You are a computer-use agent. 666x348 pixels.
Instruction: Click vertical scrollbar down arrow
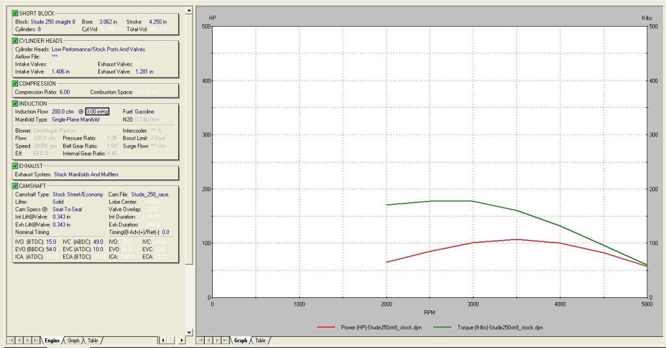click(x=189, y=332)
